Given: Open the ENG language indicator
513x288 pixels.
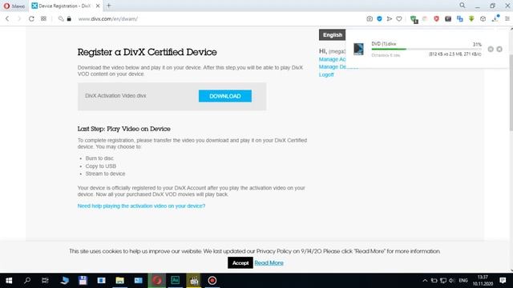Looking at the screenshot, I should pos(463,281).
